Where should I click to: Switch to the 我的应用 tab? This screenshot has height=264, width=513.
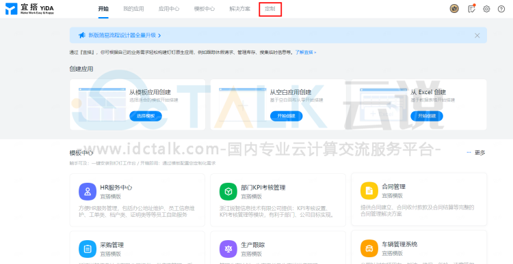pos(133,9)
